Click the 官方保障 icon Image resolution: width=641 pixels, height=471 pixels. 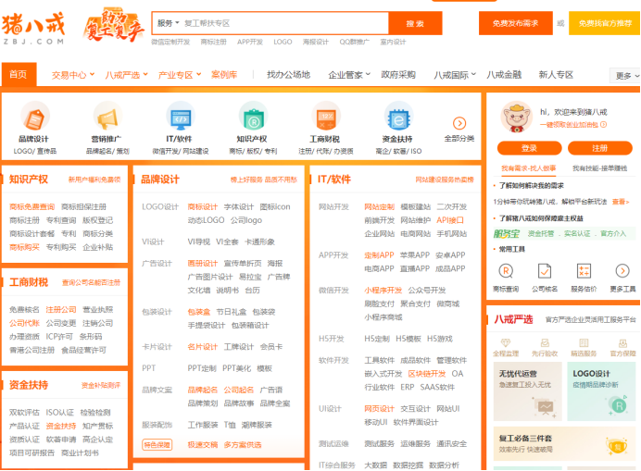[623, 342]
